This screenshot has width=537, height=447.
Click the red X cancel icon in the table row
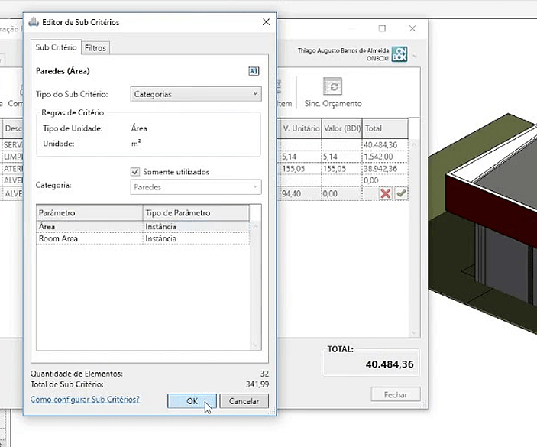[386, 193]
